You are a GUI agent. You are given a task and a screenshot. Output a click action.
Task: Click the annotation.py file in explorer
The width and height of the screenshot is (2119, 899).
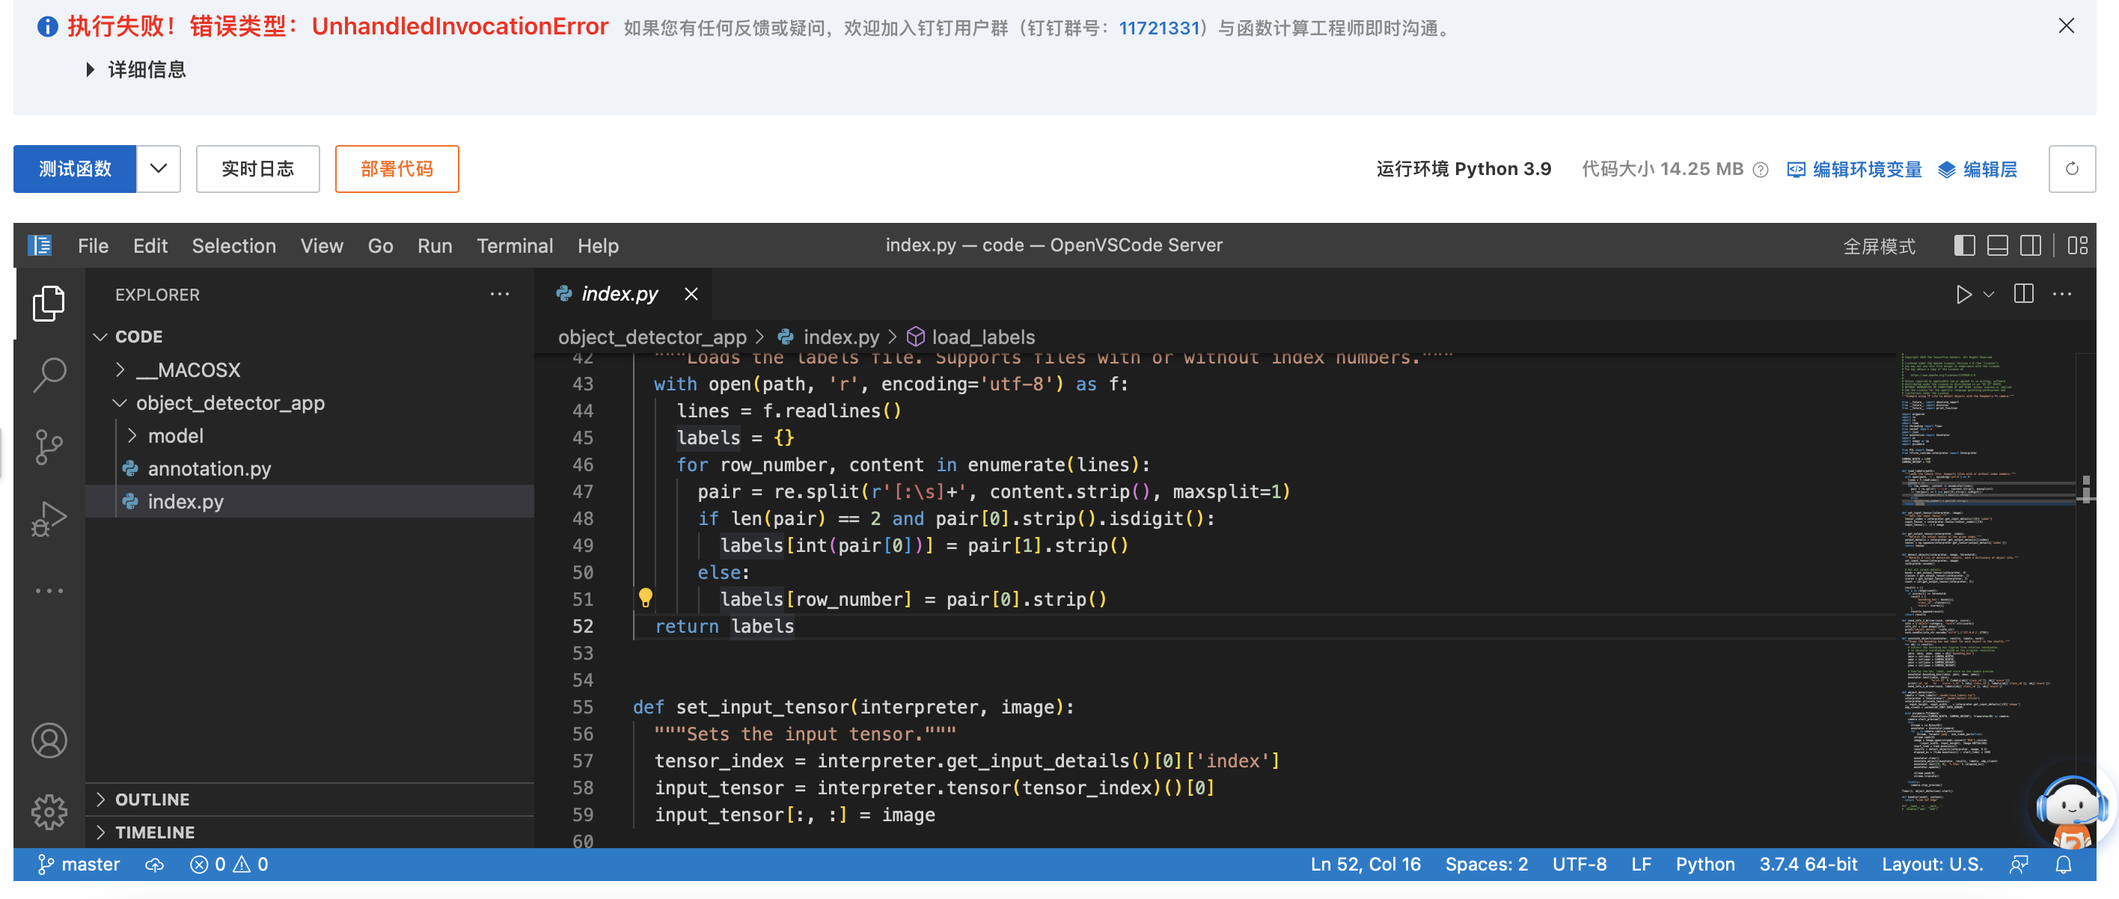(x=210, y=467)
